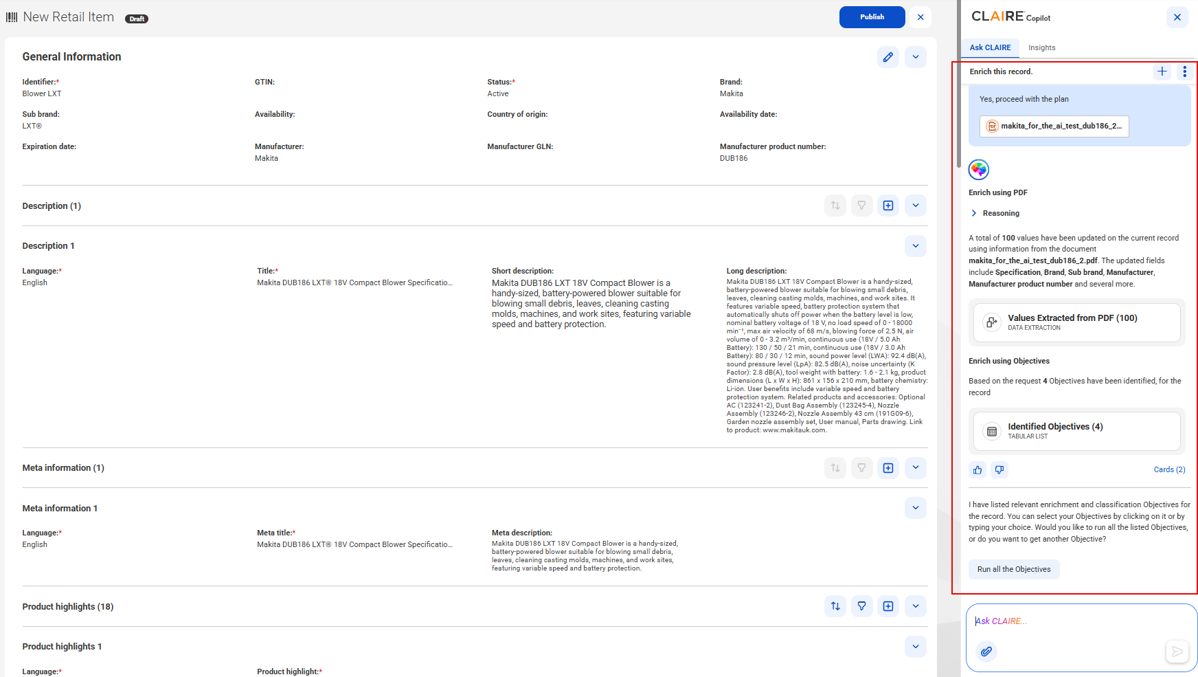Click the edit pencil icon in General Information
The height and width of the screenshot is (677, 1198).
888,57
